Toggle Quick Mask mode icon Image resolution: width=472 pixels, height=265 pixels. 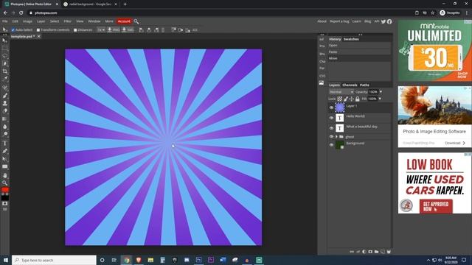coord(5,203)
